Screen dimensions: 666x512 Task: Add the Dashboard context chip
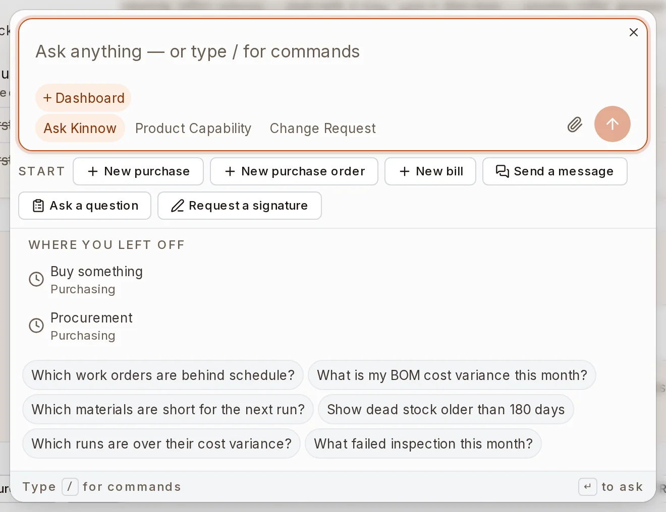(83, 98)
